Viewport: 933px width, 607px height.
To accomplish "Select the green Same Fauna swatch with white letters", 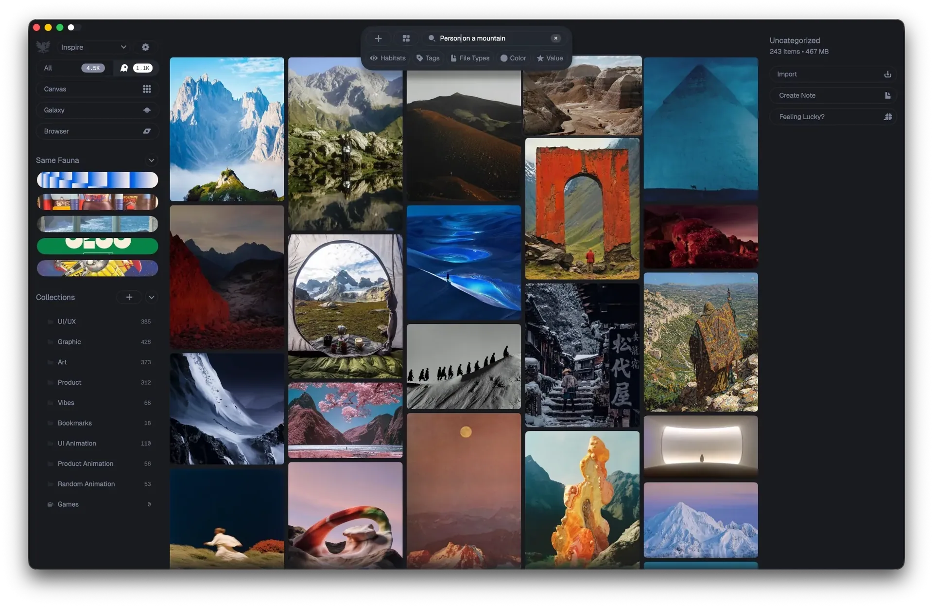I will [x=97, y=246].
